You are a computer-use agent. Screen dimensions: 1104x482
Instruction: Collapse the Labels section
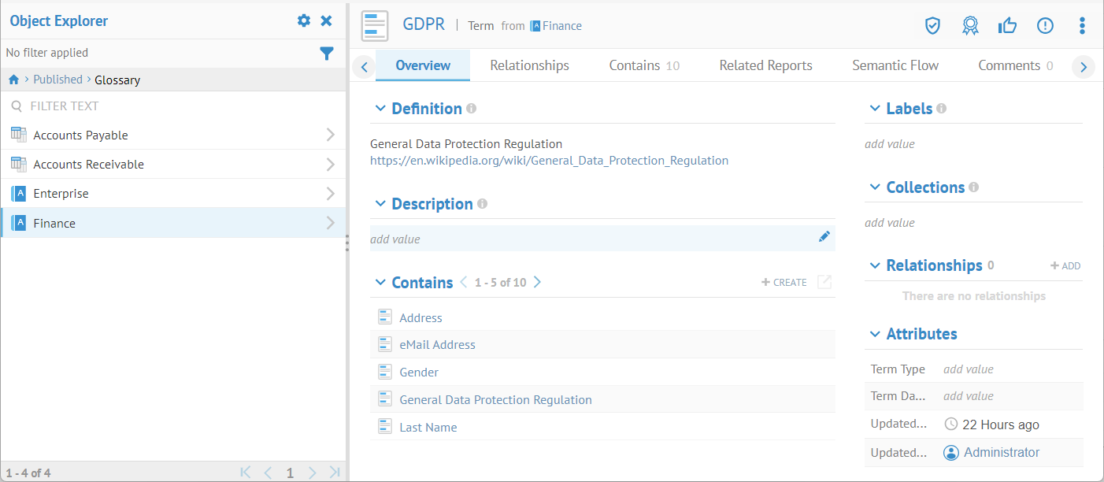pos(875,109)
